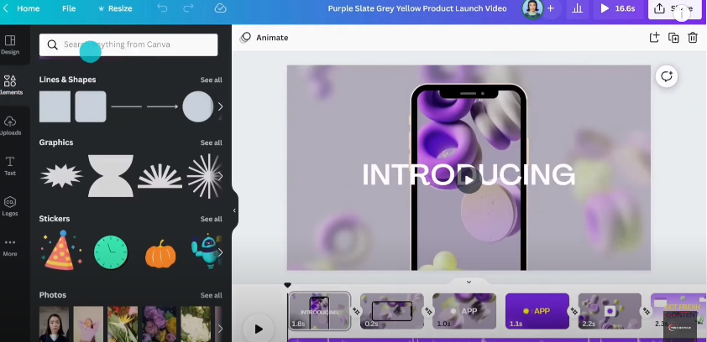Open the Logos sidebar panel
The height and width of the screenshot is (342, 707).
coord(10,206)
